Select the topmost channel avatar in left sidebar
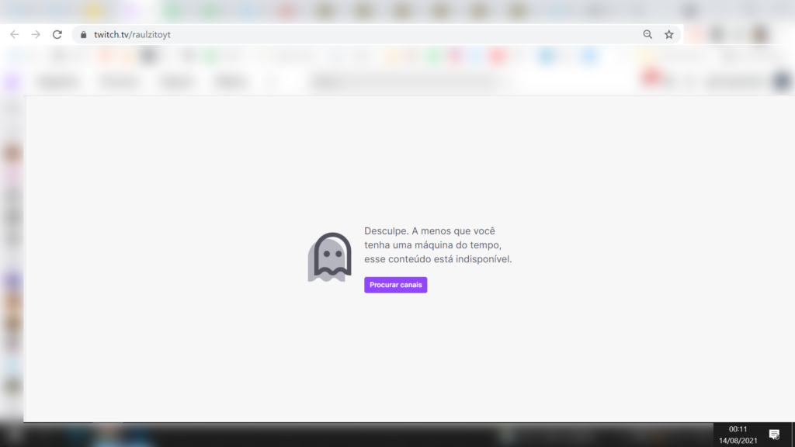795x447 pixels. pyautogui.click(x=12, y=154)
